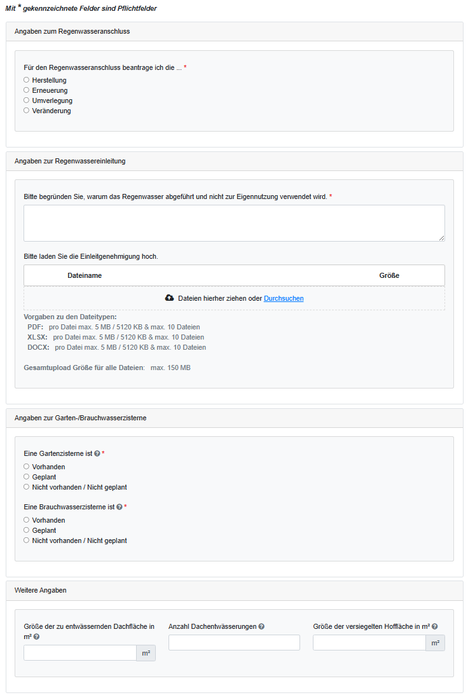
Task: Open the Durchsuchen file browse link
Action: click(x=284, y=298)
